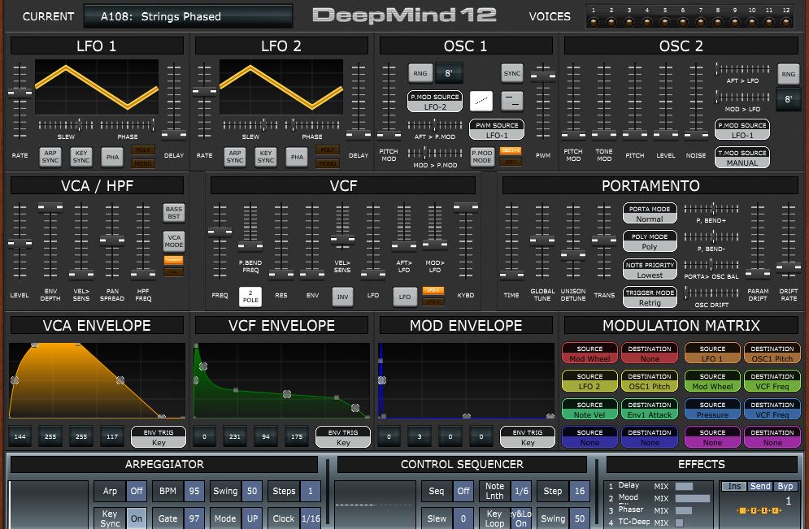Viewport: 809px width, 529px height.
Task: Select the Delay effect slot
Action: pyautogui.click(x=628, y=485)
